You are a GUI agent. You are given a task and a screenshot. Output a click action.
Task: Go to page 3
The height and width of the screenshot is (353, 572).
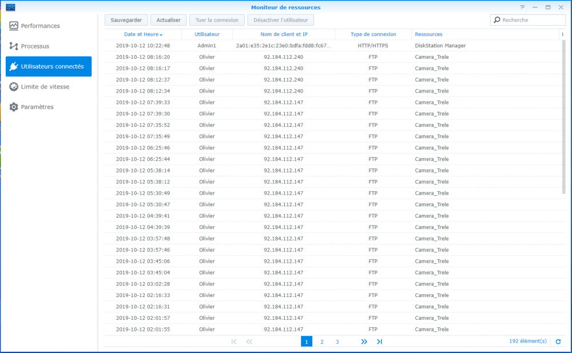tap(337, 342)
